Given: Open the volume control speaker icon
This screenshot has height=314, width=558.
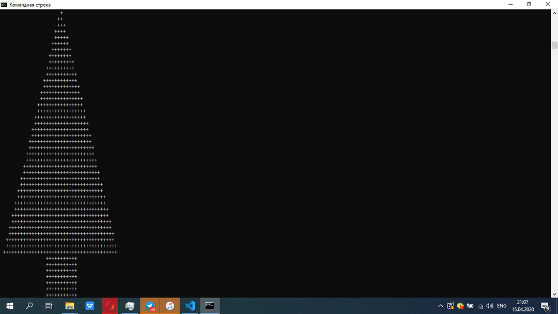Looking at the screenshot, I should point(490,306).
